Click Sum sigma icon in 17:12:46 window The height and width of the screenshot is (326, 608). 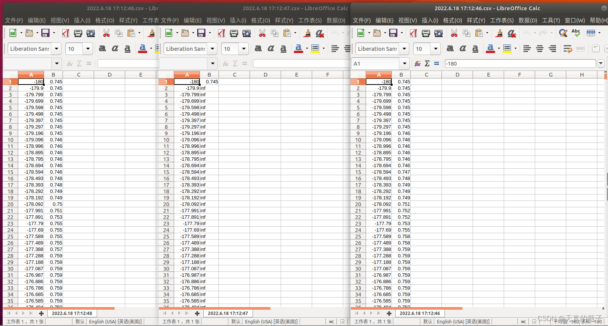click(427, 63)
